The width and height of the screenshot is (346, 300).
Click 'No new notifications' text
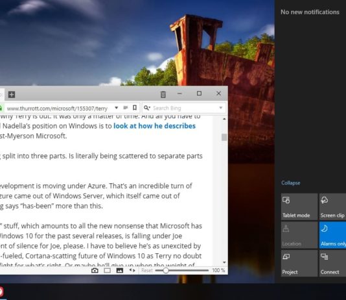(x=310, y=12)
